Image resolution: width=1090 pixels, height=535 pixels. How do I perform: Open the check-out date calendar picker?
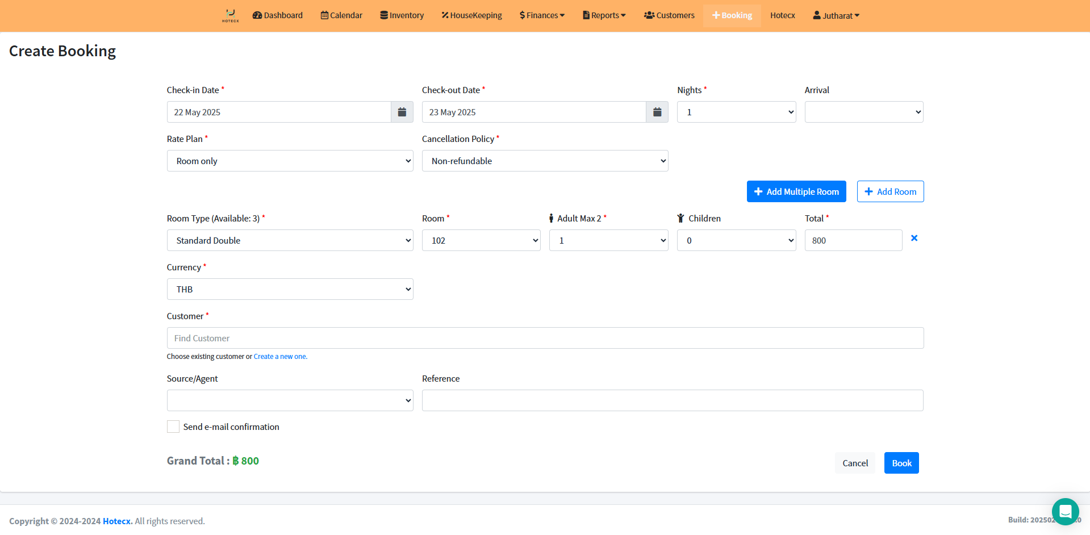tap(657, 112)
